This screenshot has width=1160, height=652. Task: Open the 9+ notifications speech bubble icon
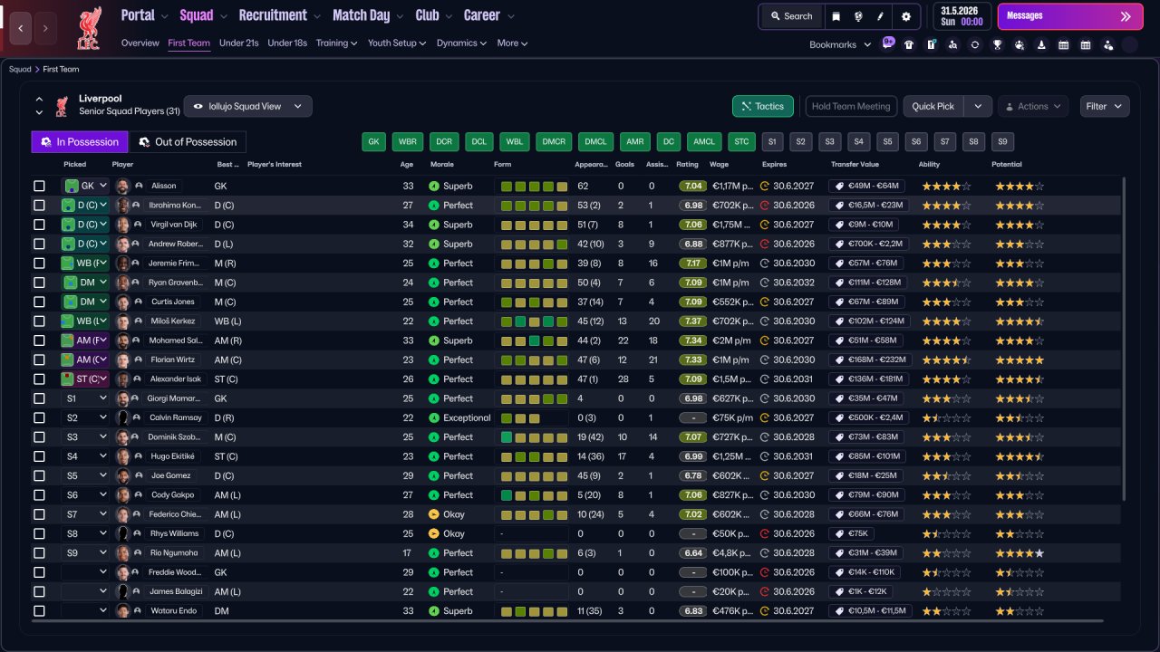(887, 43)
